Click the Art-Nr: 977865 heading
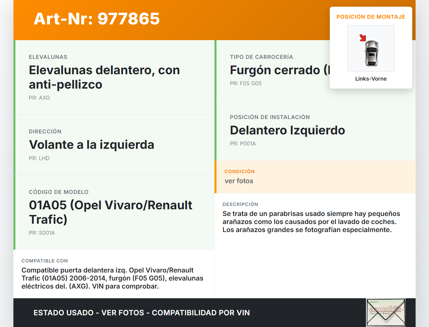Screen dimensions: 429x327 point(97,19)
